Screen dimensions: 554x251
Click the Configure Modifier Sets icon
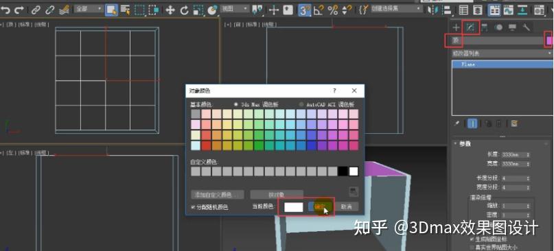[x=514, y=123]
